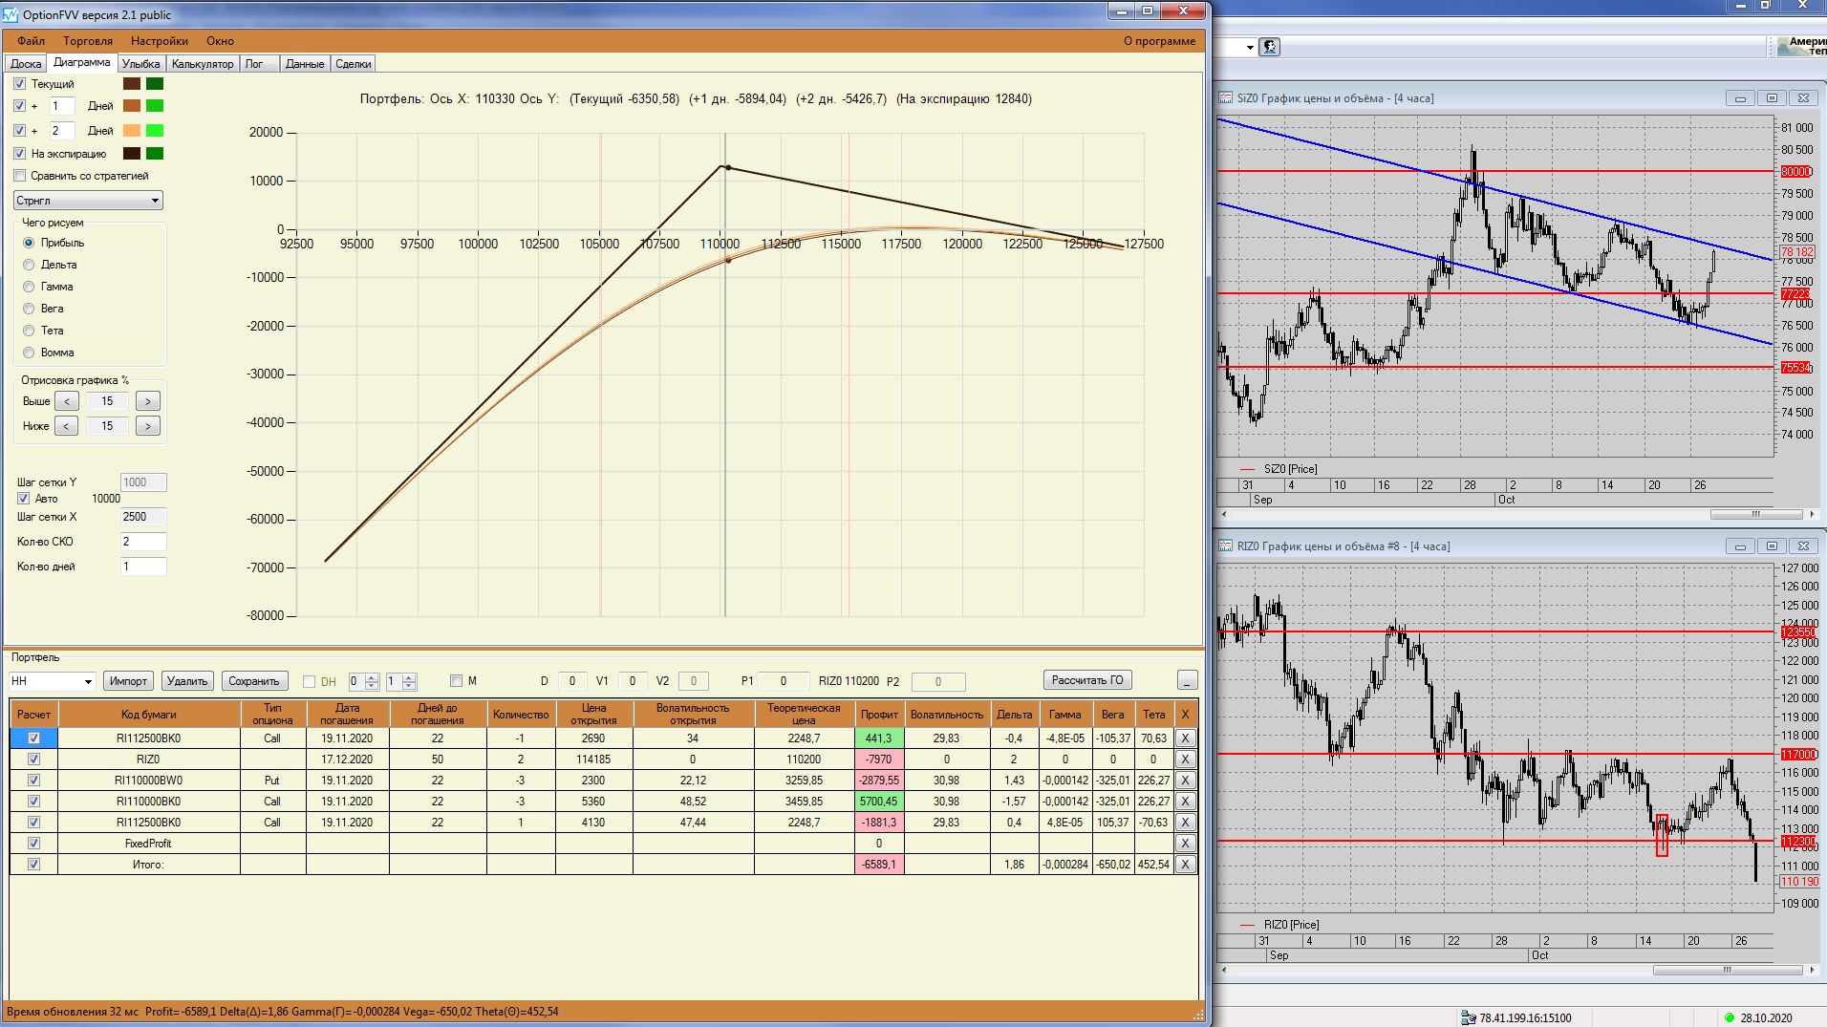Click the network connection icon near 78.41.199.16:15100

(1468, 1017)
